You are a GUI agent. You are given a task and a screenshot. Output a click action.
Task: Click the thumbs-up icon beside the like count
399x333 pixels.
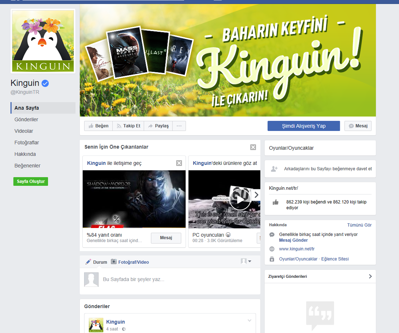click(x=276, y=202)
